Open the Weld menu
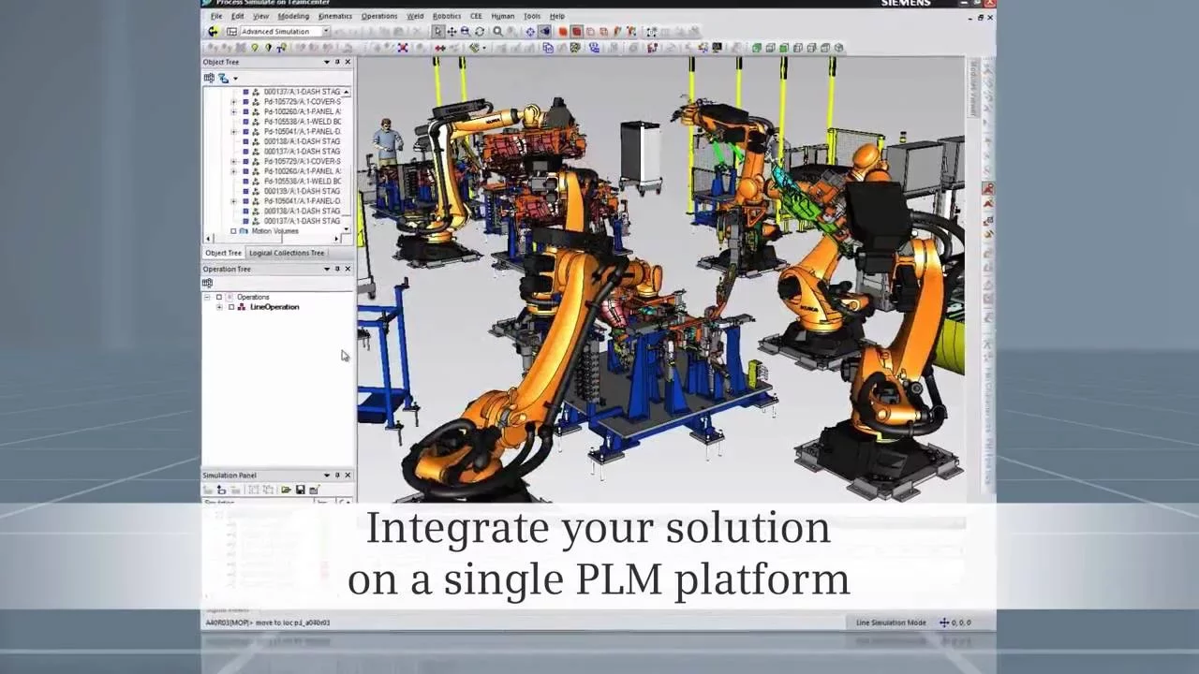The image size is (1199, 674). pos(415,16)
